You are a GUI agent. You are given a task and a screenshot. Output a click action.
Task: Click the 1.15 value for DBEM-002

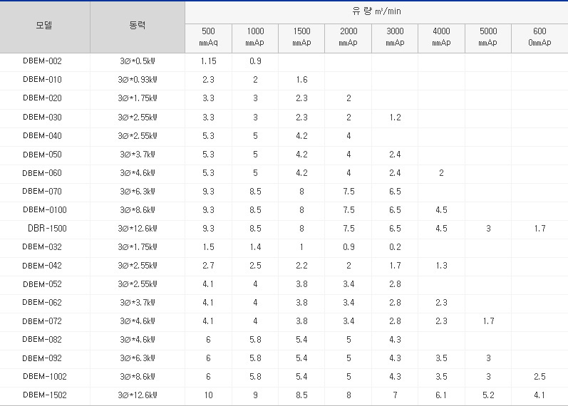point(208,61)
